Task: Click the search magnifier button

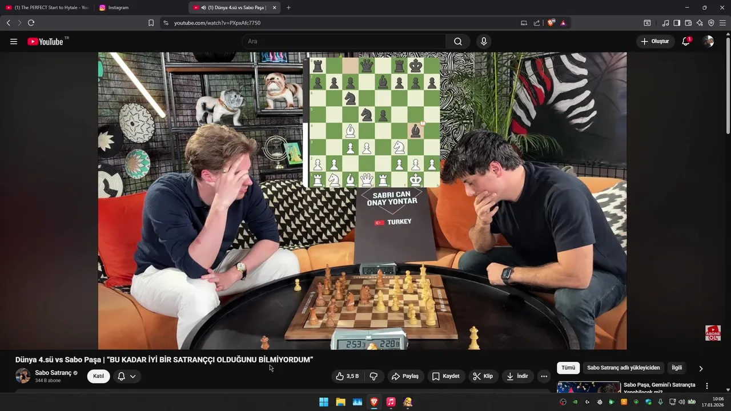Action: click(x=458, y=42)
